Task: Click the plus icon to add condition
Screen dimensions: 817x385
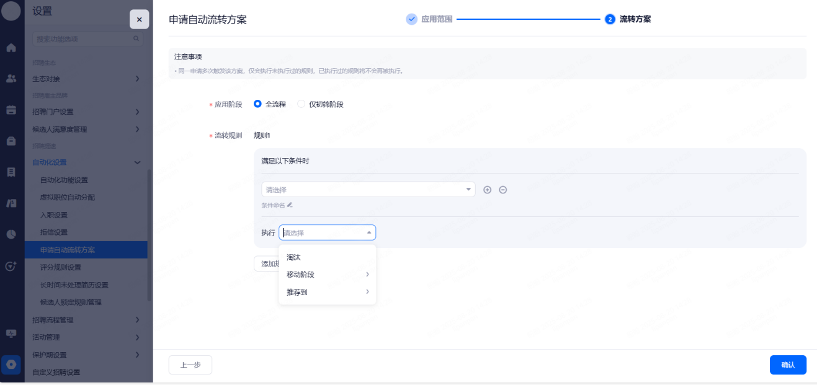Action: tap(487, 190)
